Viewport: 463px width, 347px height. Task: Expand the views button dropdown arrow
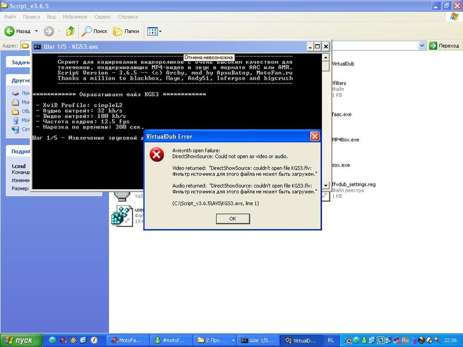coord(161,31)
